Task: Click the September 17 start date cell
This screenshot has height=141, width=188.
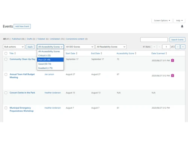Action: (72, 59)
